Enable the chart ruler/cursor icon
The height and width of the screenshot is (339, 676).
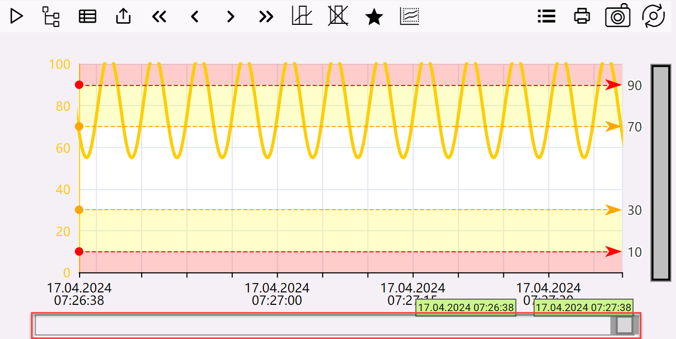point(302,16)
